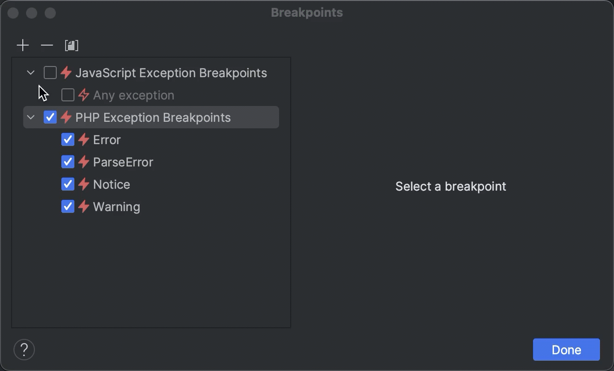Collapse the JavaScript Exception Breakpoints group

click(x=31, y=73)
